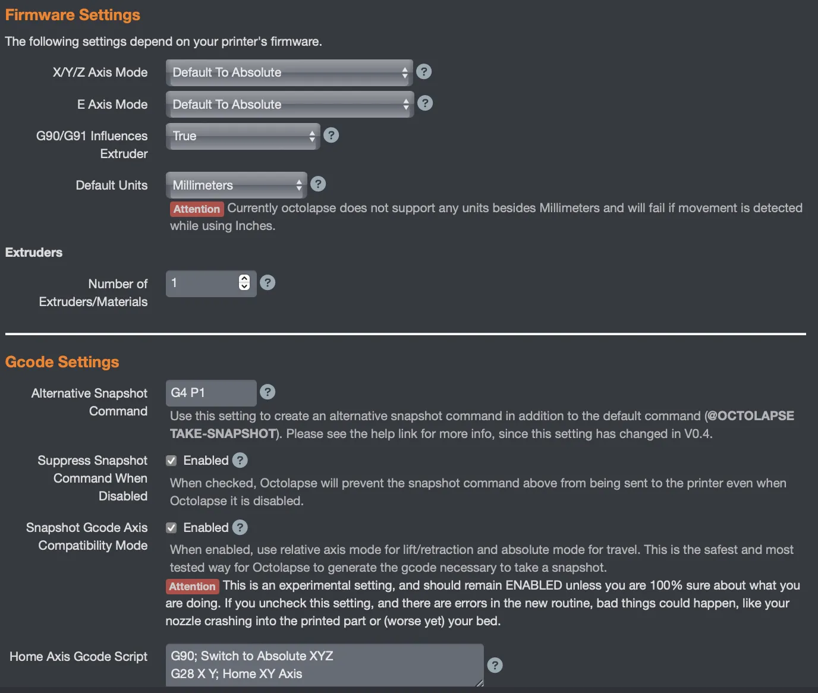Open help for G90/G91 Influences Extruder
818x693 pixels.
331,136
